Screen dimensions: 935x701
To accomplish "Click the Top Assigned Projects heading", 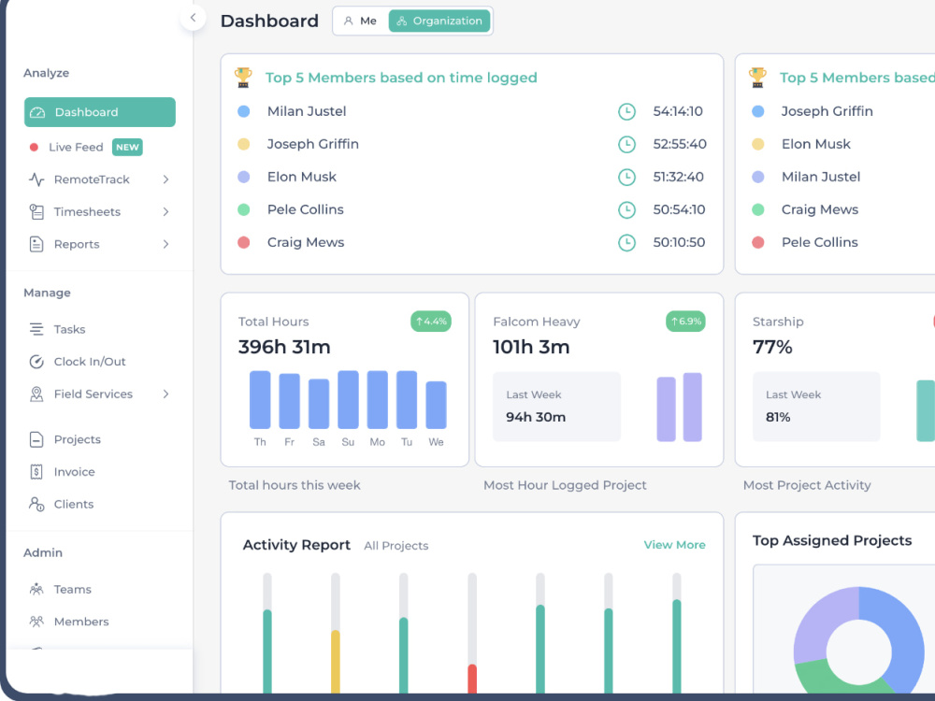I will pyautogui.click(x=832, y=540).
